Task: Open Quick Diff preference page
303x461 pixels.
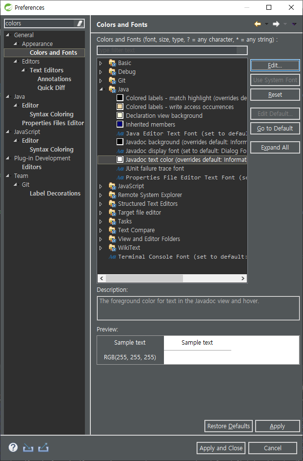Action: (51, 88)
